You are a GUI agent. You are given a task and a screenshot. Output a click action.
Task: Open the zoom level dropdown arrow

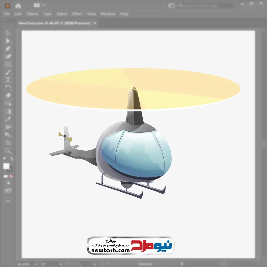[36, 264]
